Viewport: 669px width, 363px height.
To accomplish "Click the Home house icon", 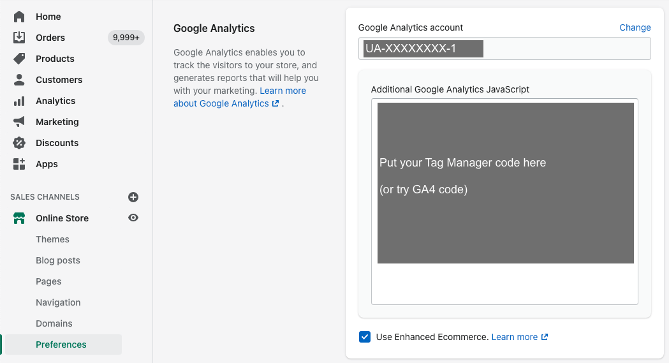I will 19,17.
